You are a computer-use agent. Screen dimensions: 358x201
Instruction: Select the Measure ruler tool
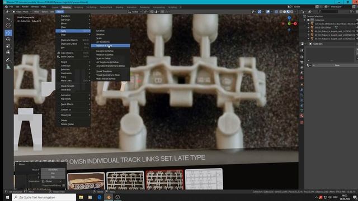coord(8,66)
